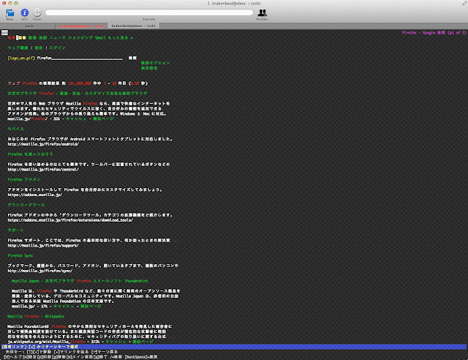The width and height of the screenshot is (468, 360).
Task: Click the ウェブ label in results header
Action: [14, 83]
